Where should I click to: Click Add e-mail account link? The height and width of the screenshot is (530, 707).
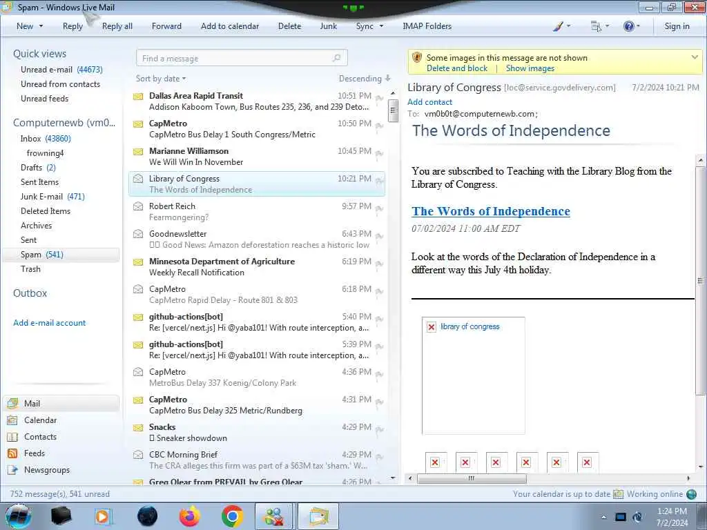[x=49, y=323]
